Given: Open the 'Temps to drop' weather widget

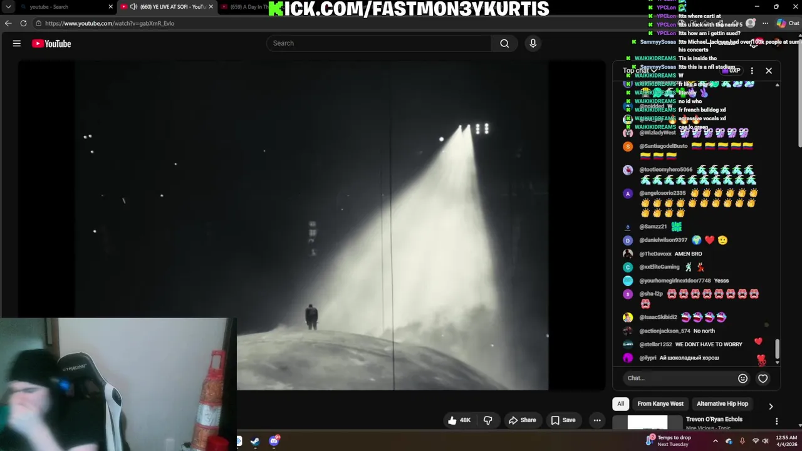Looking at the screenshot, I should point(668,441).
